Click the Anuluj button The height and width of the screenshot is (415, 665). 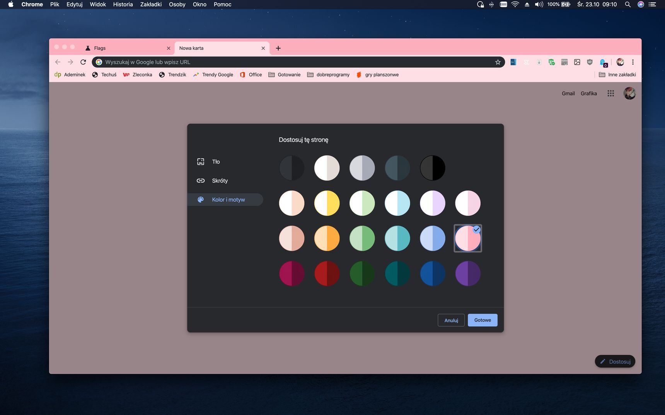click(x=451, y=320)
